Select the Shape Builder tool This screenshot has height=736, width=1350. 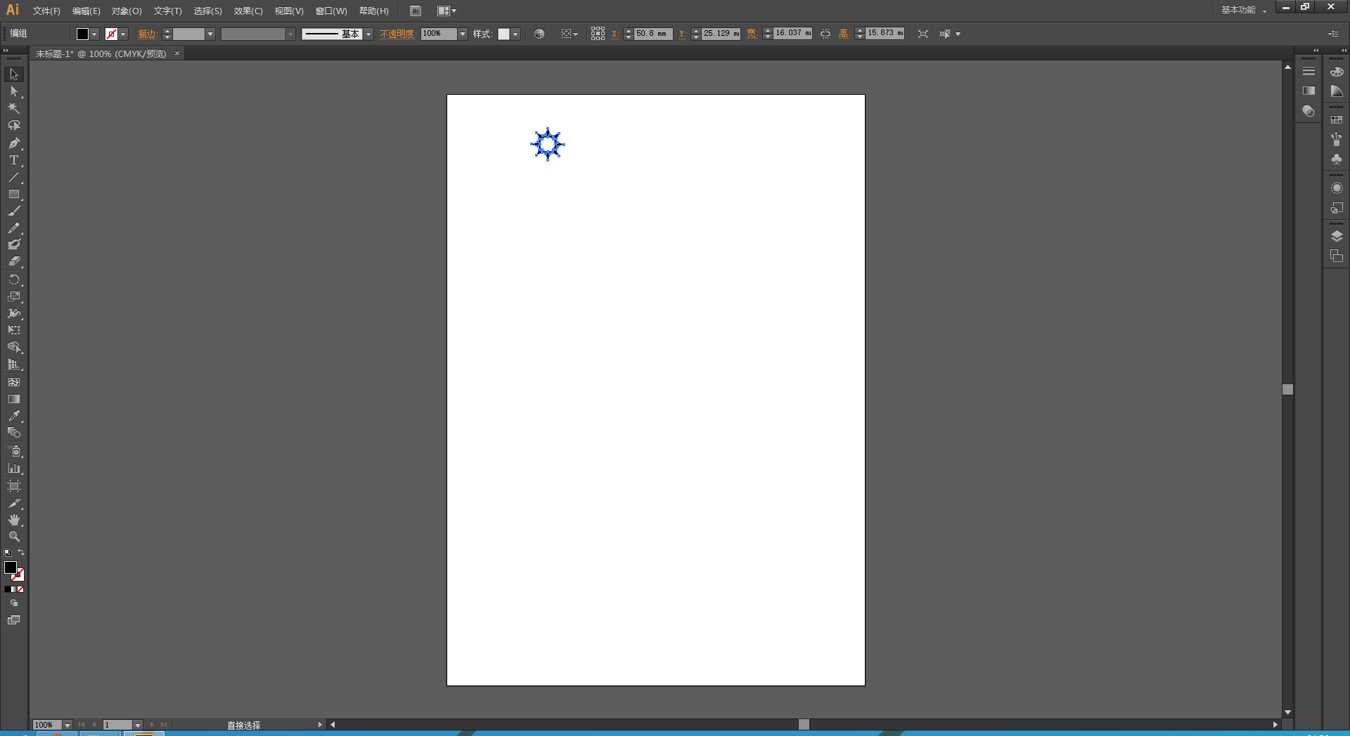coord(14,348)
